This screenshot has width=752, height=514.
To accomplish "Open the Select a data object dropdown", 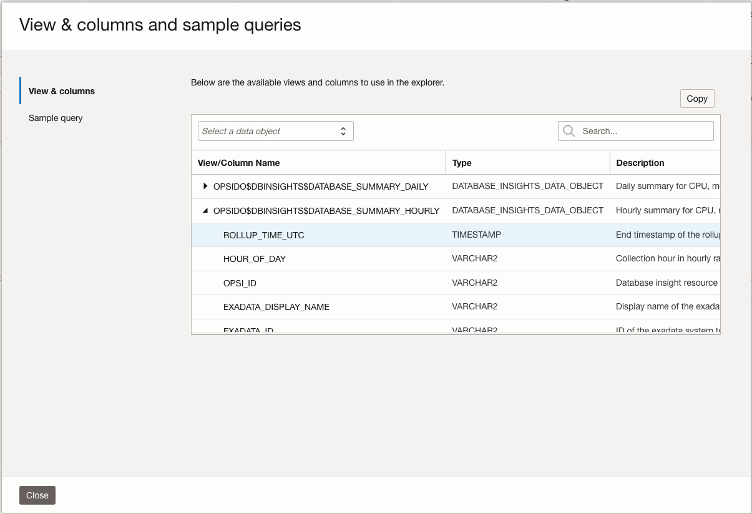I will click(275, 131).
